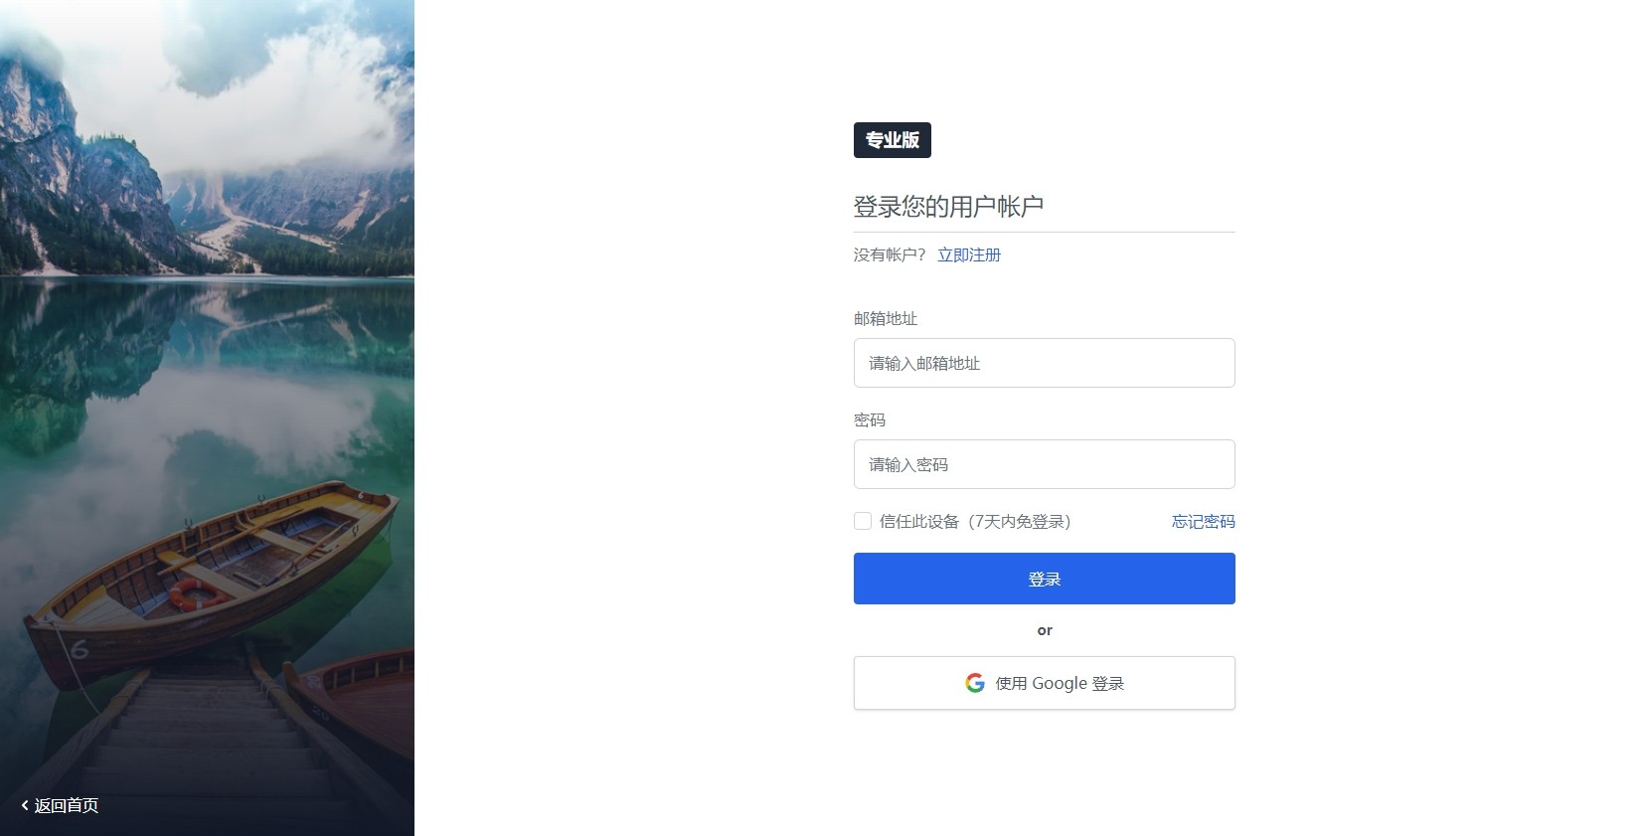This screenshot has width=1643, height=836.
Task: Enable the 信任此设备 checkbox
Action: click(x=863, y=521)
